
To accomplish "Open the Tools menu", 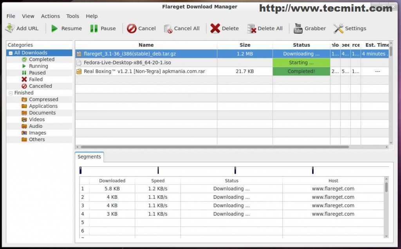I will [72, 16].
